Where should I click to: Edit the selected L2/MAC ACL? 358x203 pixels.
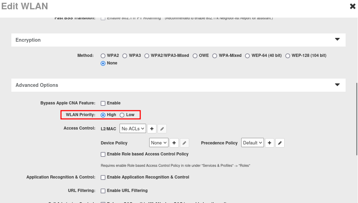[x=162, y=129]
